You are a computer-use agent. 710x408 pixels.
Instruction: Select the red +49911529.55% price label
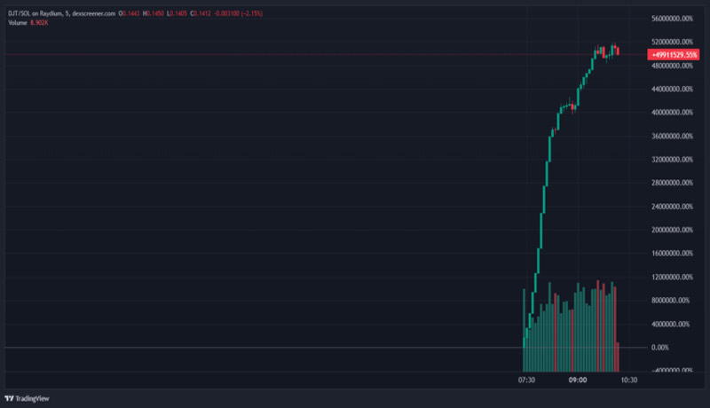(x=673, y=54)
